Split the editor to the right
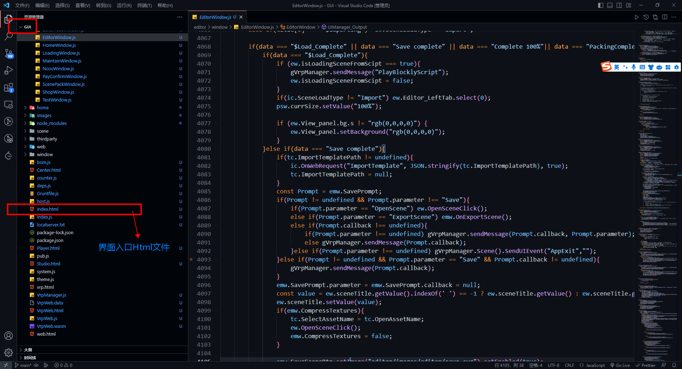This screenshot has height=369, width=682. tap(665, 17)
